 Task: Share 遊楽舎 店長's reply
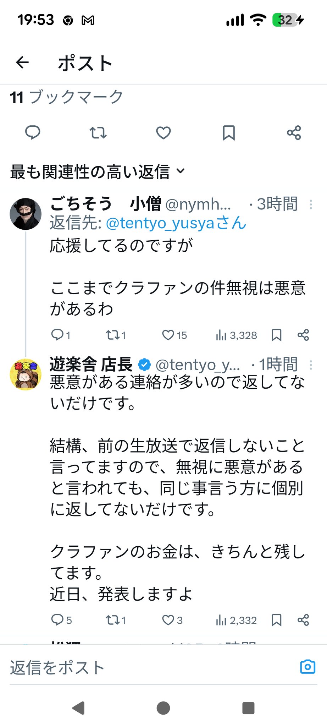pos(303,620)
